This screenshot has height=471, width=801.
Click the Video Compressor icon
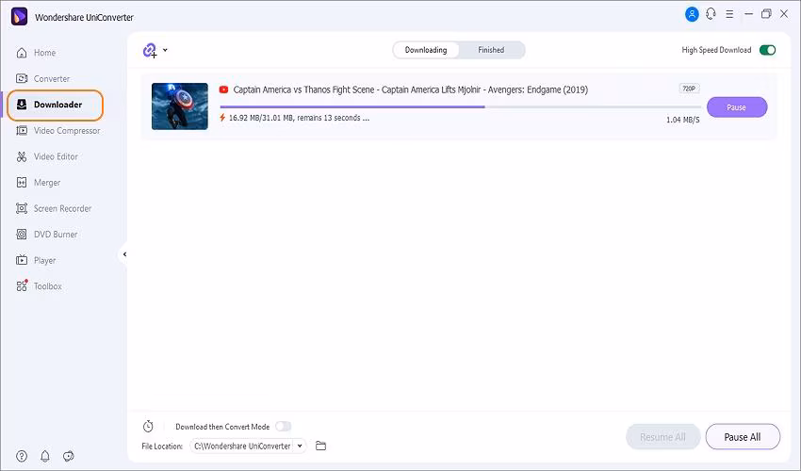tap(22, 131)
